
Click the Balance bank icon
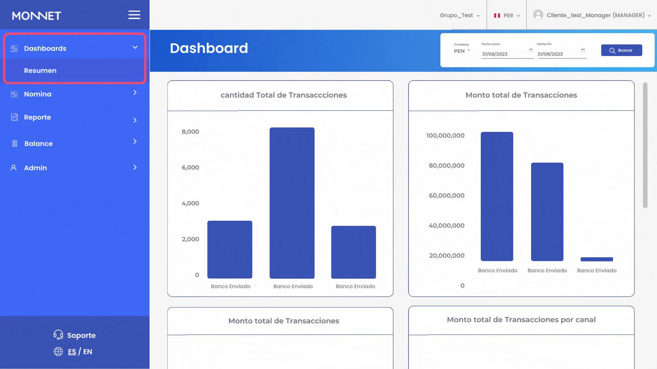click(15, 143)
